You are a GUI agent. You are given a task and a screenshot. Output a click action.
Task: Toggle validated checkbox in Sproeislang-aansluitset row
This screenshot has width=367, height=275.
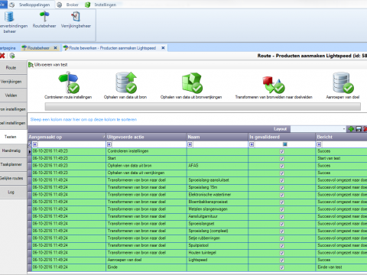click(x=282, y=180)
